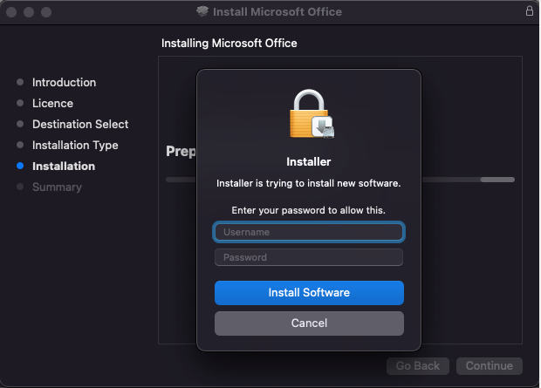Click 'Enter your password to allow this.' text

click(x=308, y=210)
